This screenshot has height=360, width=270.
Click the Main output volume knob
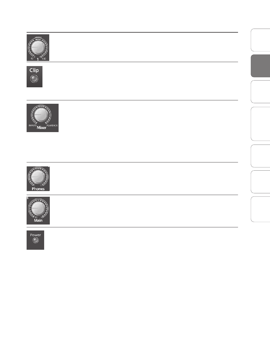[x=38, y=208]
